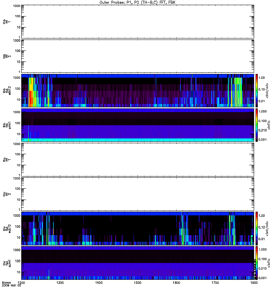The image size is (275, 293).
Task: Click the 10 y-axis tick of thc fbk scm1
Action: click(19, 272)
